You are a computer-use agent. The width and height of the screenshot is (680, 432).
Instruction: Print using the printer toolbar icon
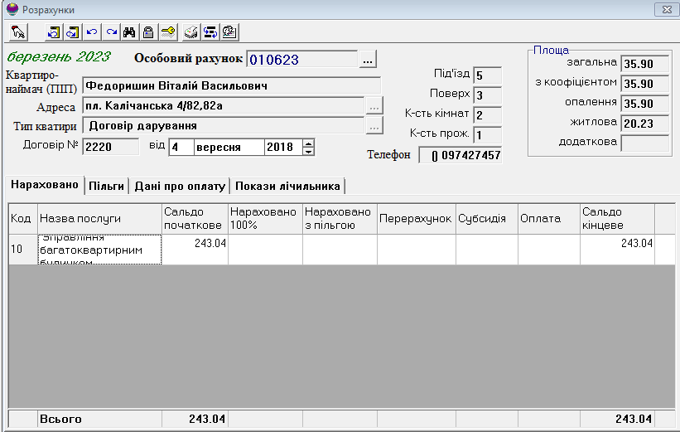pos(190,32)
